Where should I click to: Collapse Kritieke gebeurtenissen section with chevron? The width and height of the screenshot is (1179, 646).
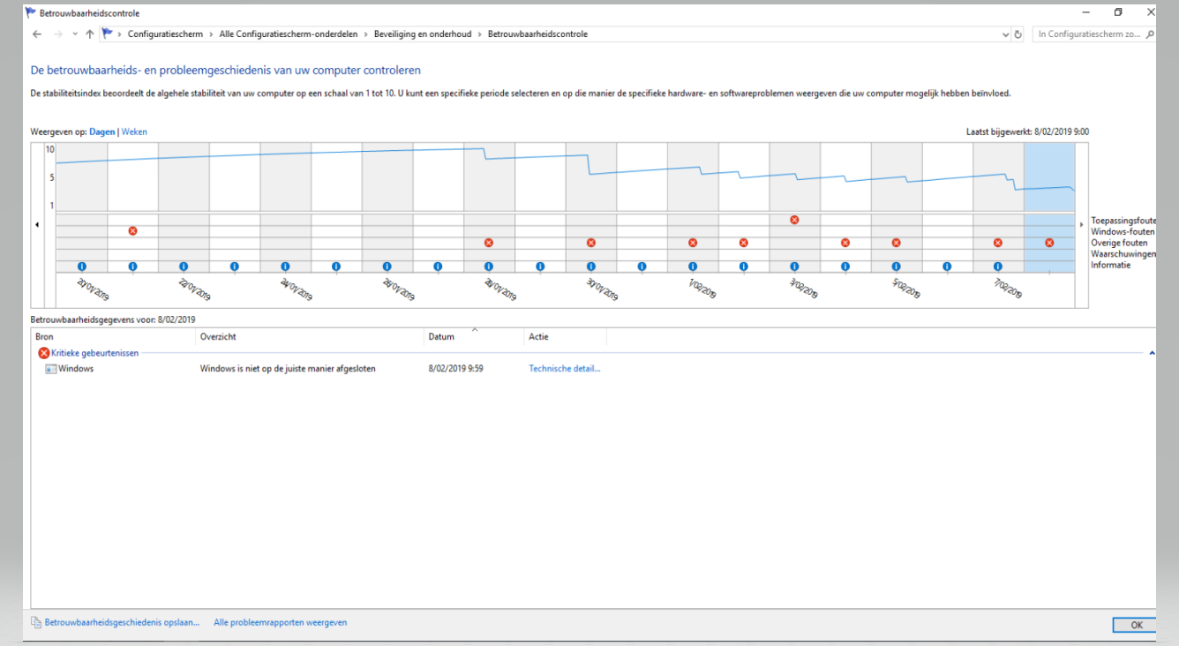click(1152, 353)
